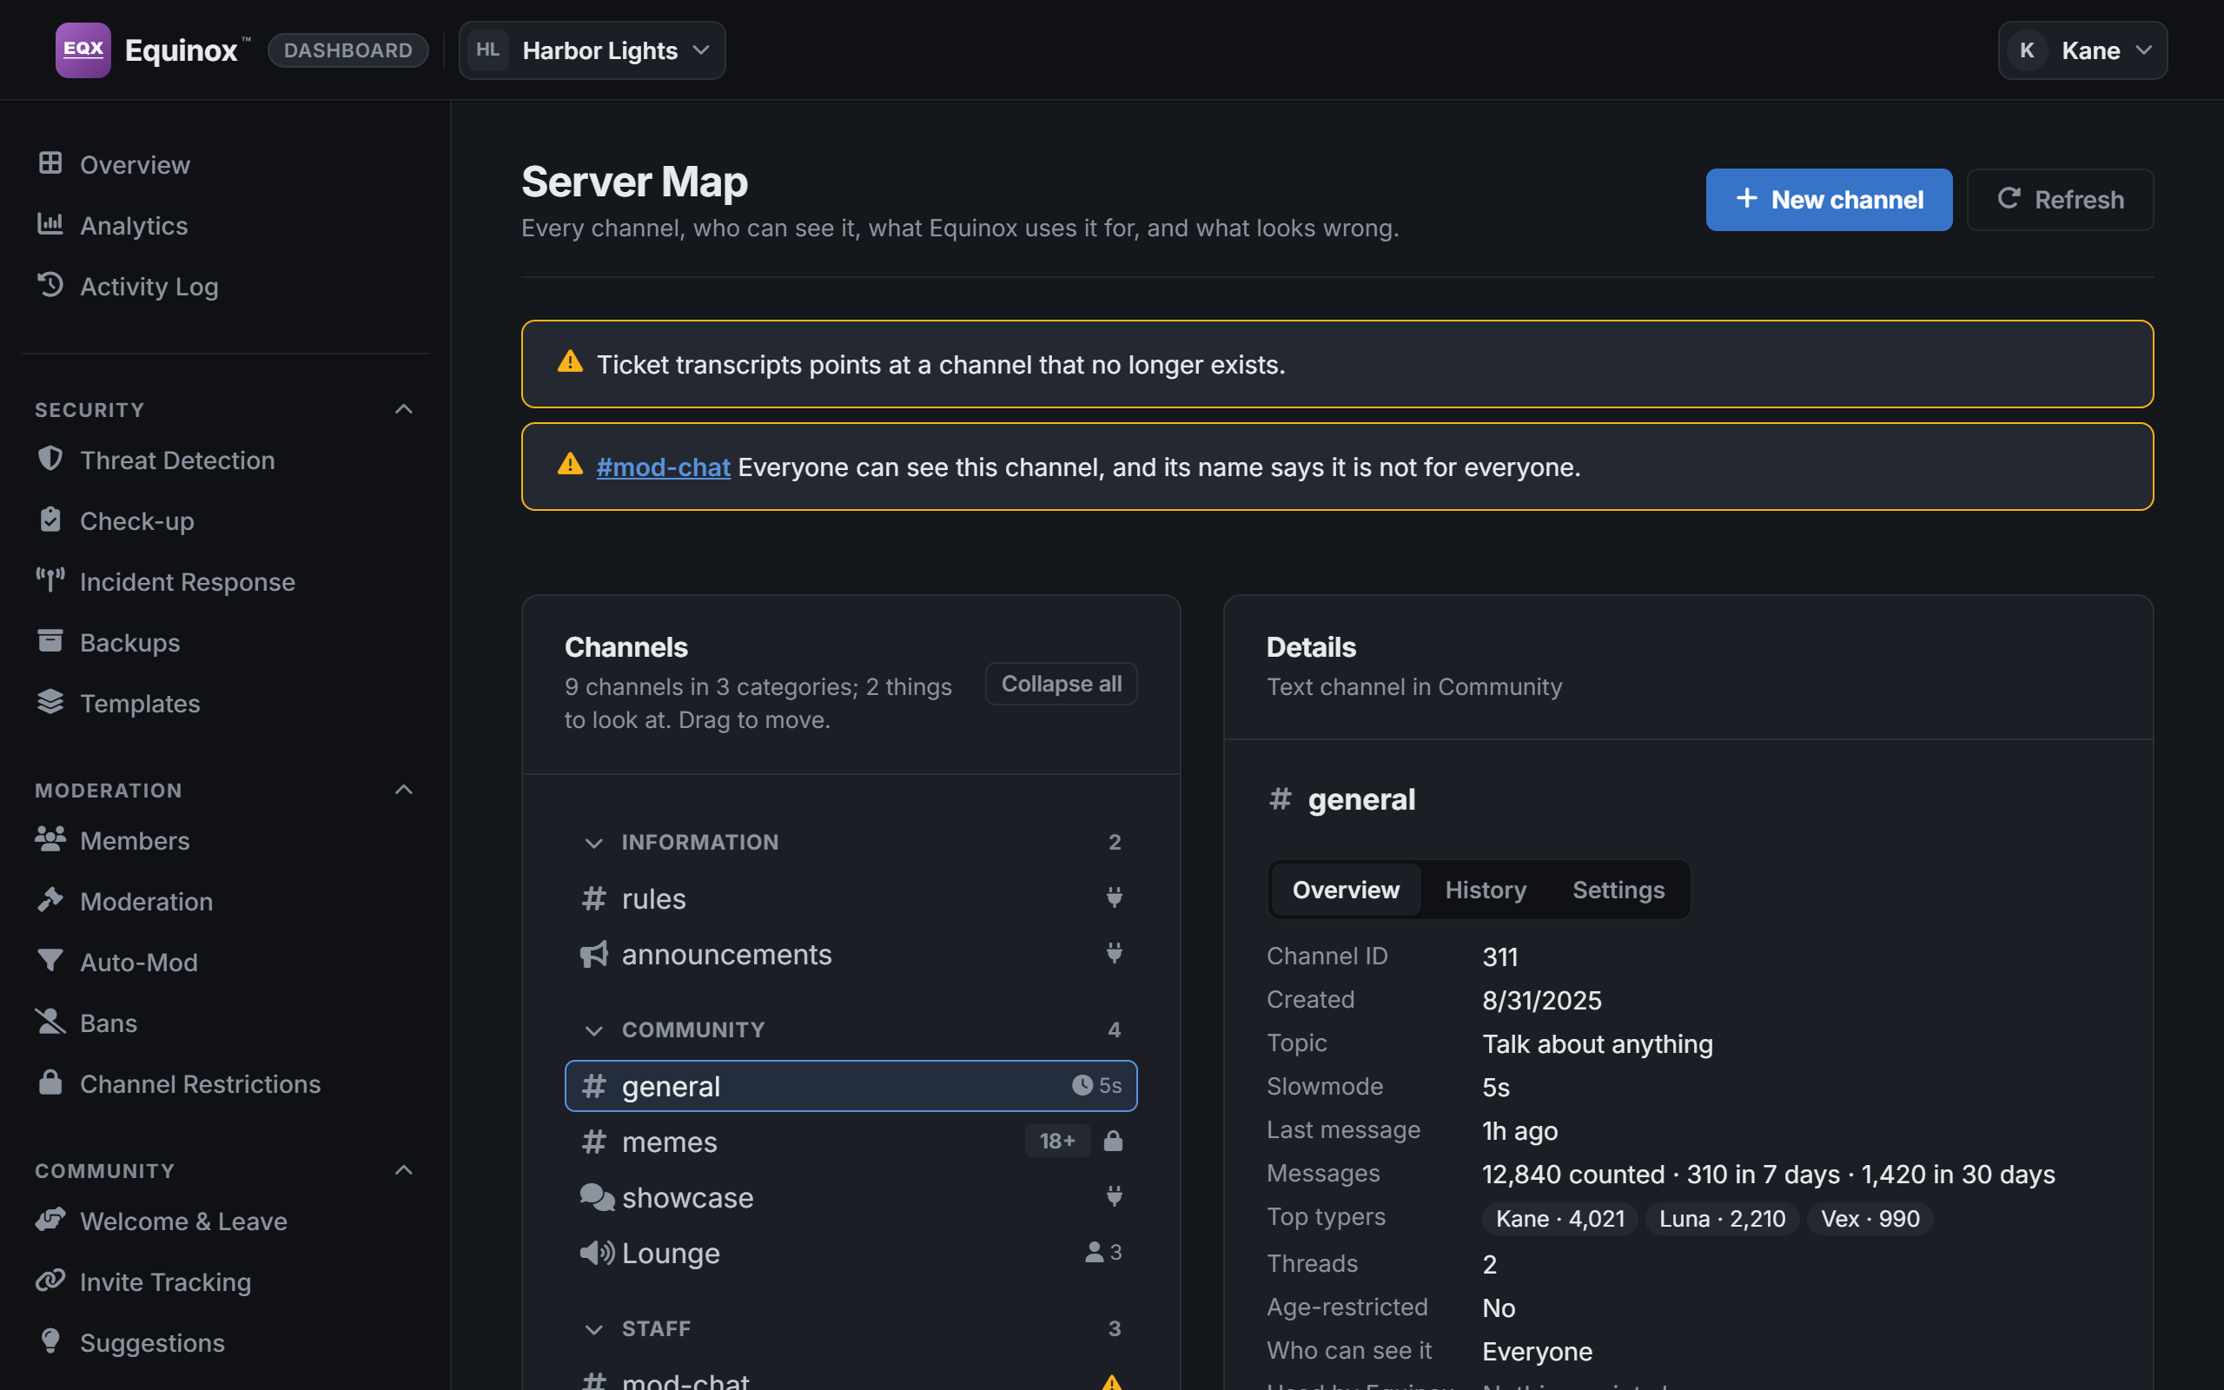Collapse the Community sidebar section
This screenshot has width=2224, height=1390.
pos(403,1170)
